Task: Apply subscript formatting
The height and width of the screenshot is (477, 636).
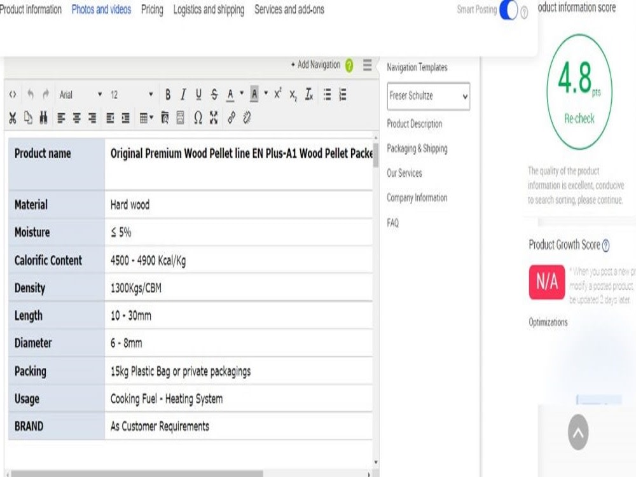Action: click(x=293, y=95)
